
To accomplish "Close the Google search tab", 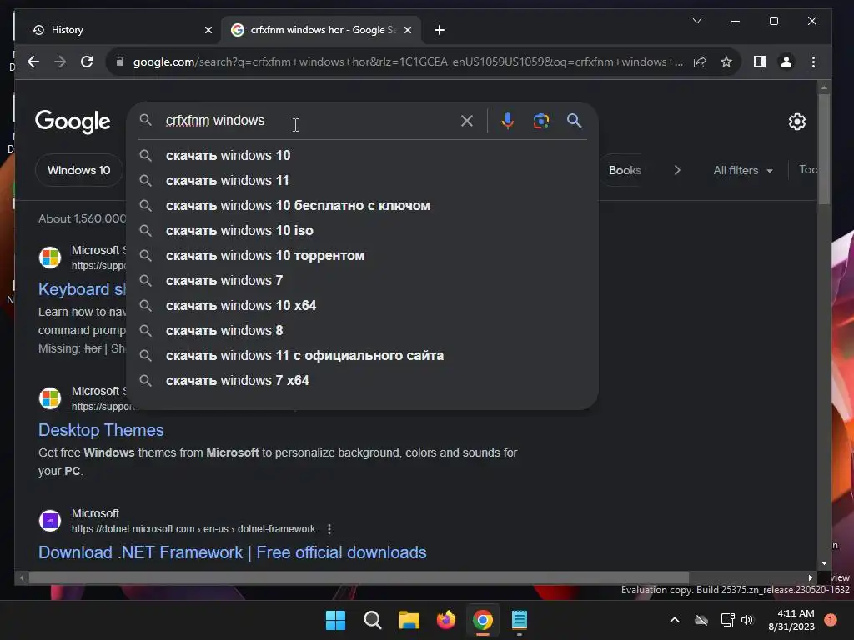I will [x=407, y=31].
